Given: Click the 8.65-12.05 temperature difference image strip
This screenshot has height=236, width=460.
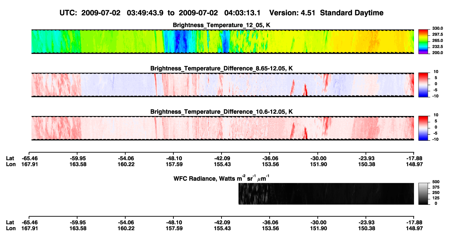Looking at the screenshot, I should pyautogui.click(x=223, y=85).
